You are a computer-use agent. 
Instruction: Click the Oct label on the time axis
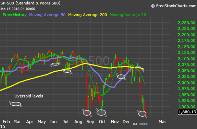point(102,122)
